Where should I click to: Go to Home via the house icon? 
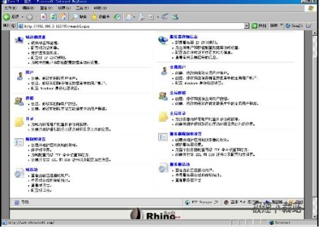[x=63, y=17]
